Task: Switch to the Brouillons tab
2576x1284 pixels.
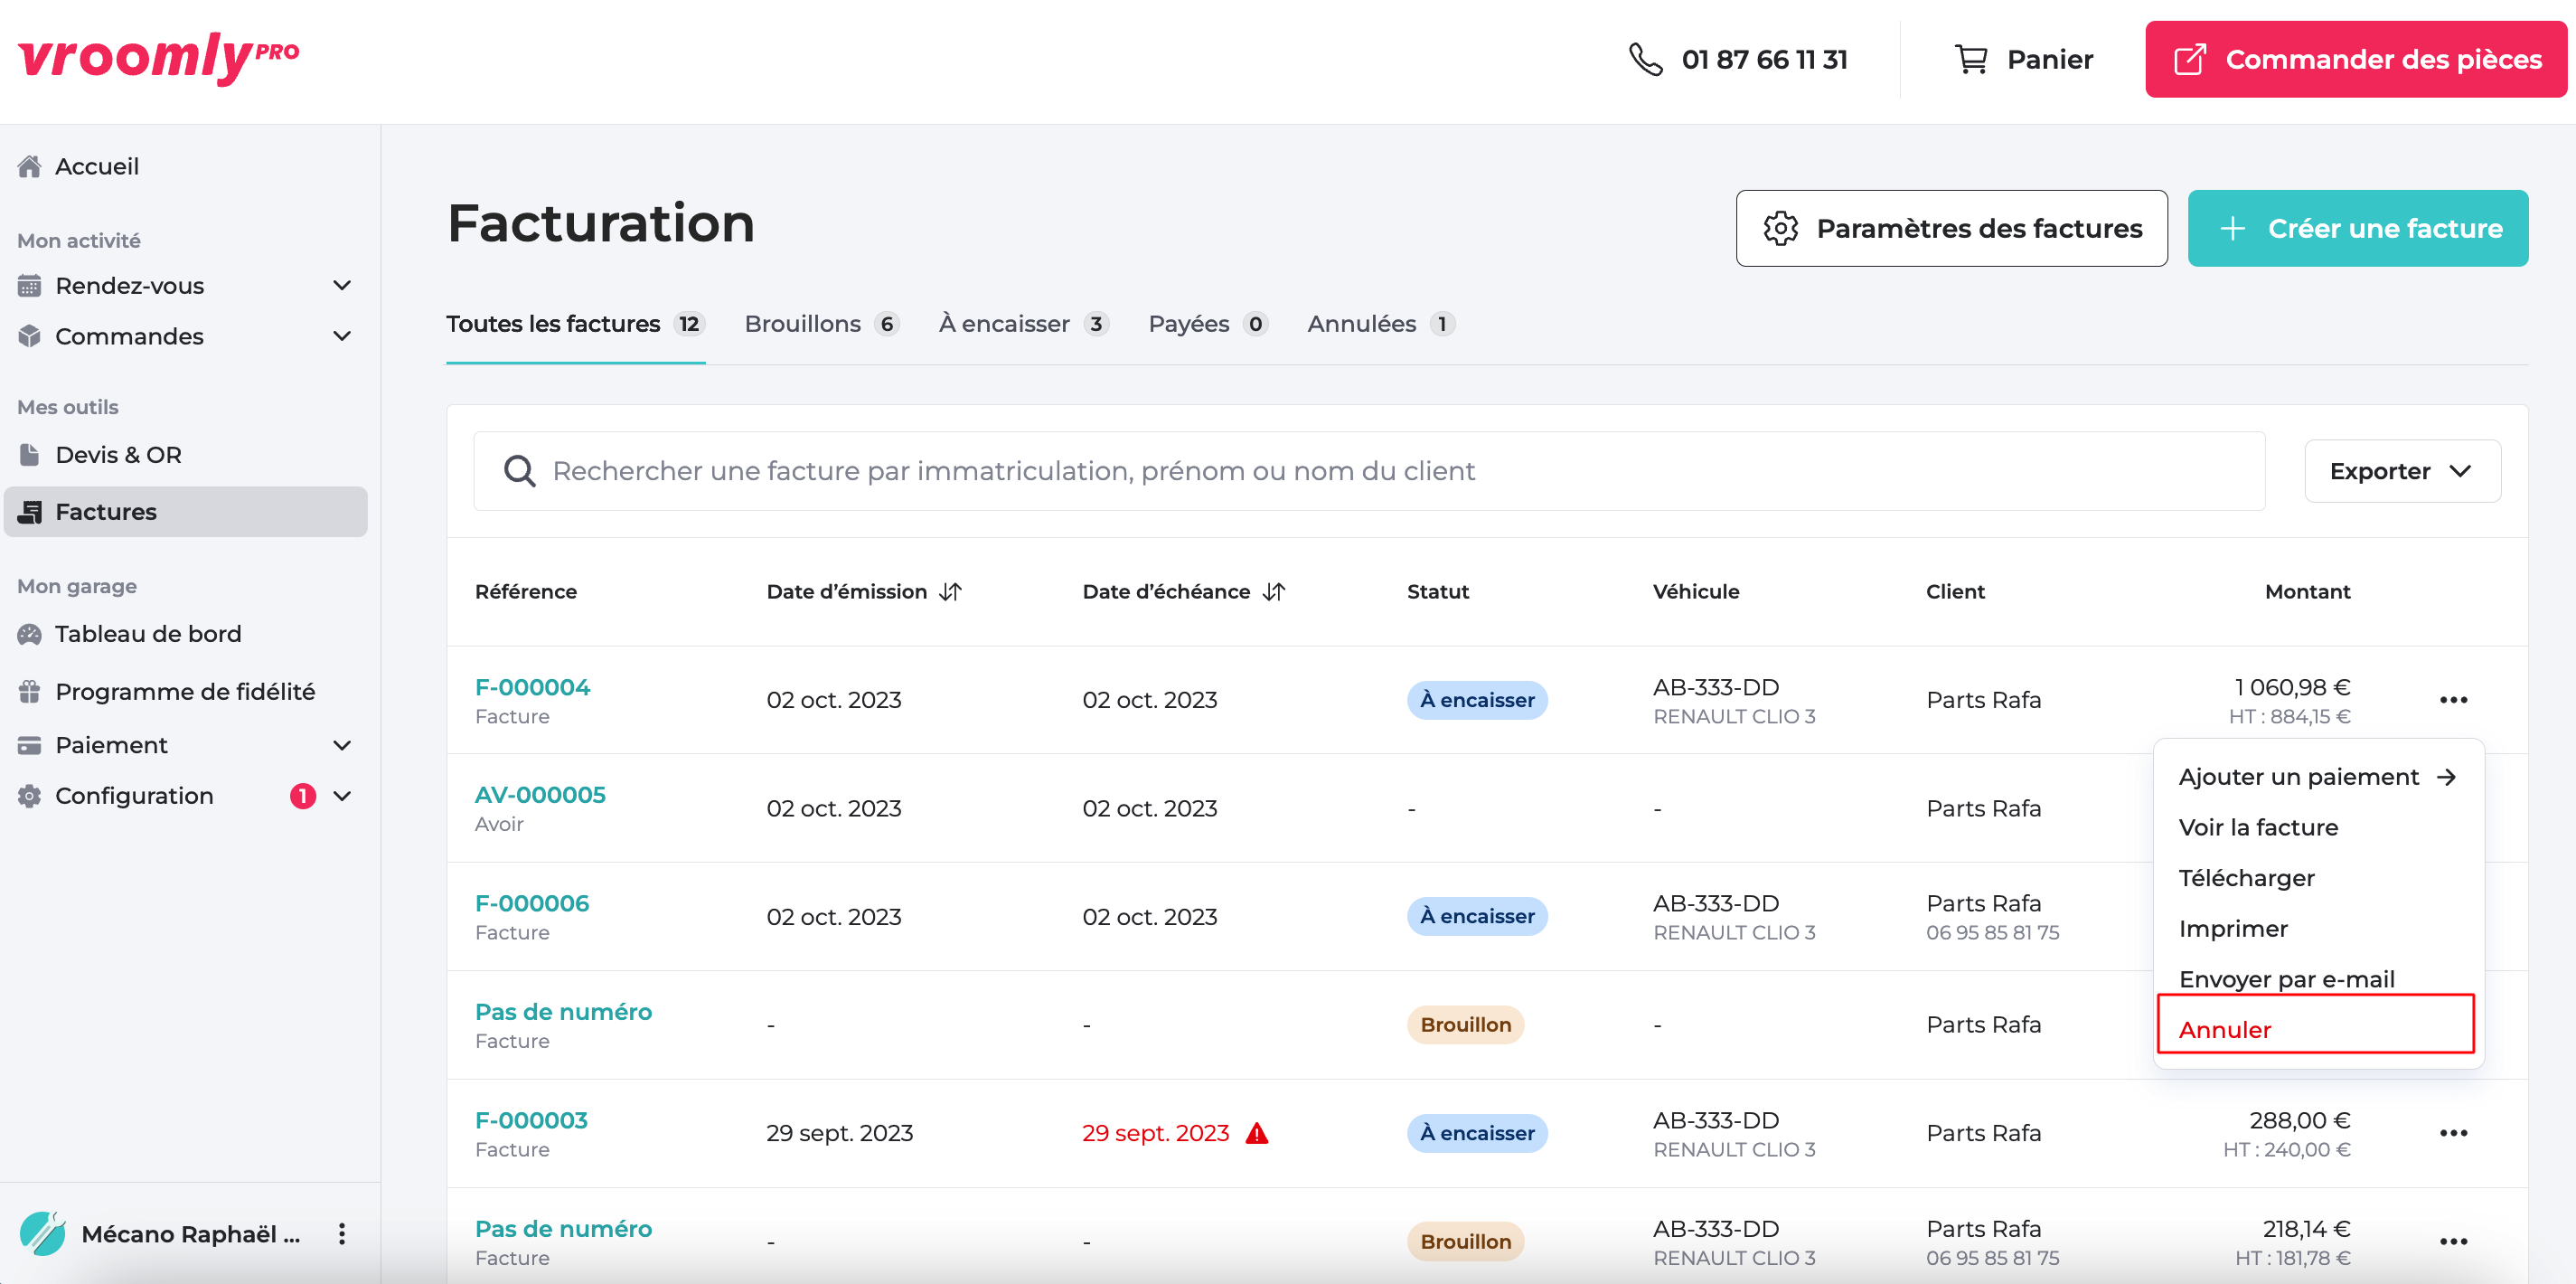Action: point(822,325)
